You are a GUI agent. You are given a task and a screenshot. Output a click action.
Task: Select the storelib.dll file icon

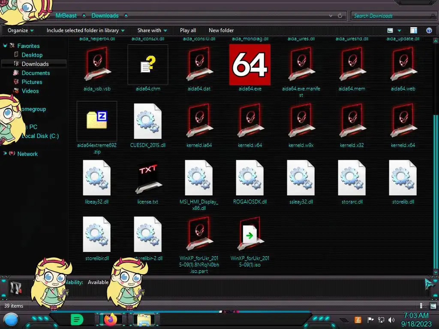coord(403,178)
